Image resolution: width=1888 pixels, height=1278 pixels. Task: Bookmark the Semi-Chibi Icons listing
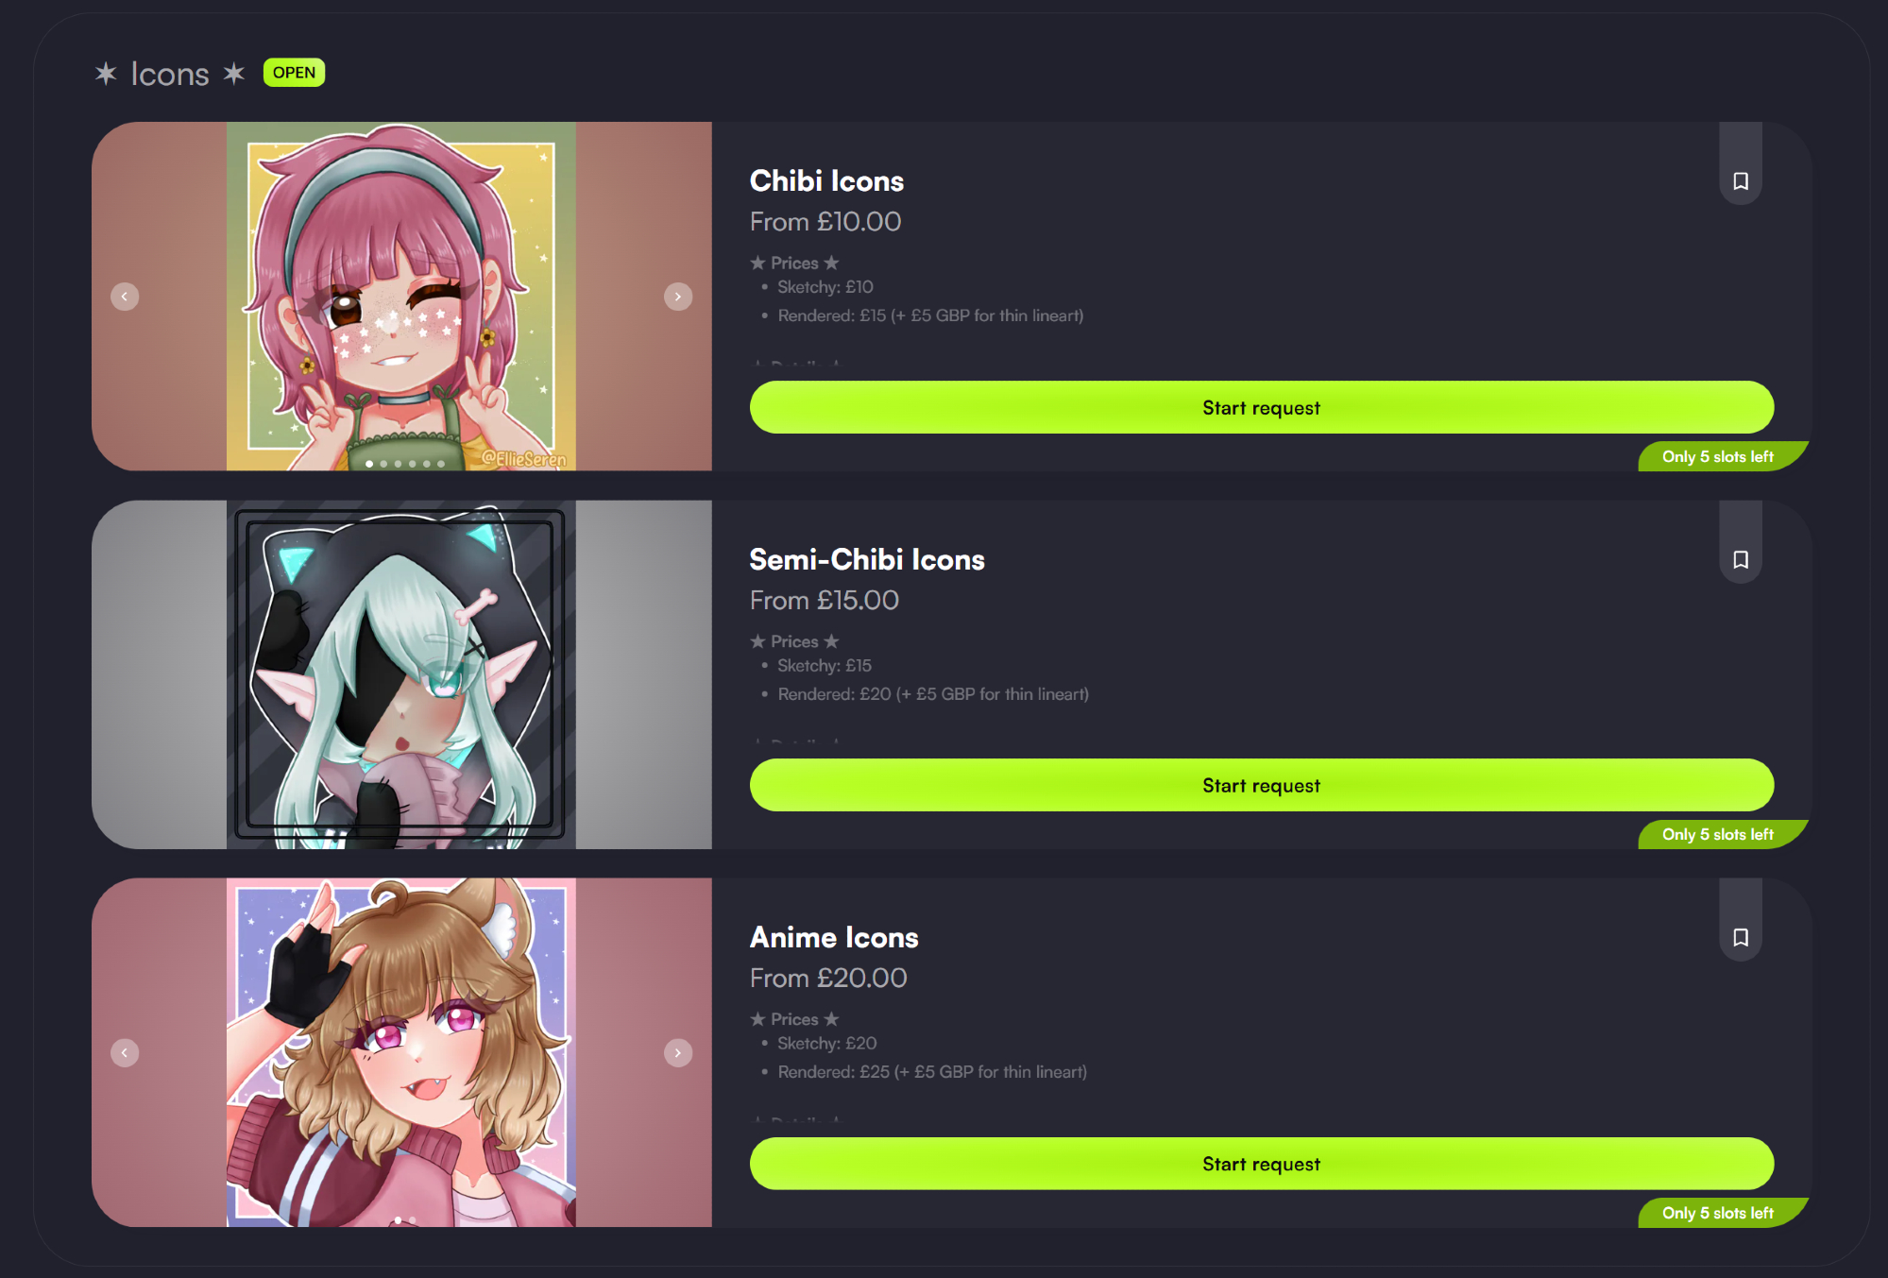1741,559
